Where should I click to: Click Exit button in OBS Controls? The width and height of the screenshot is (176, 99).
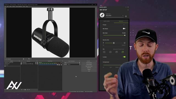(x=89, y=71)
